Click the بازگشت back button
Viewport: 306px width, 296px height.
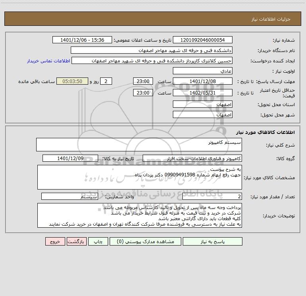pos(76,241)
